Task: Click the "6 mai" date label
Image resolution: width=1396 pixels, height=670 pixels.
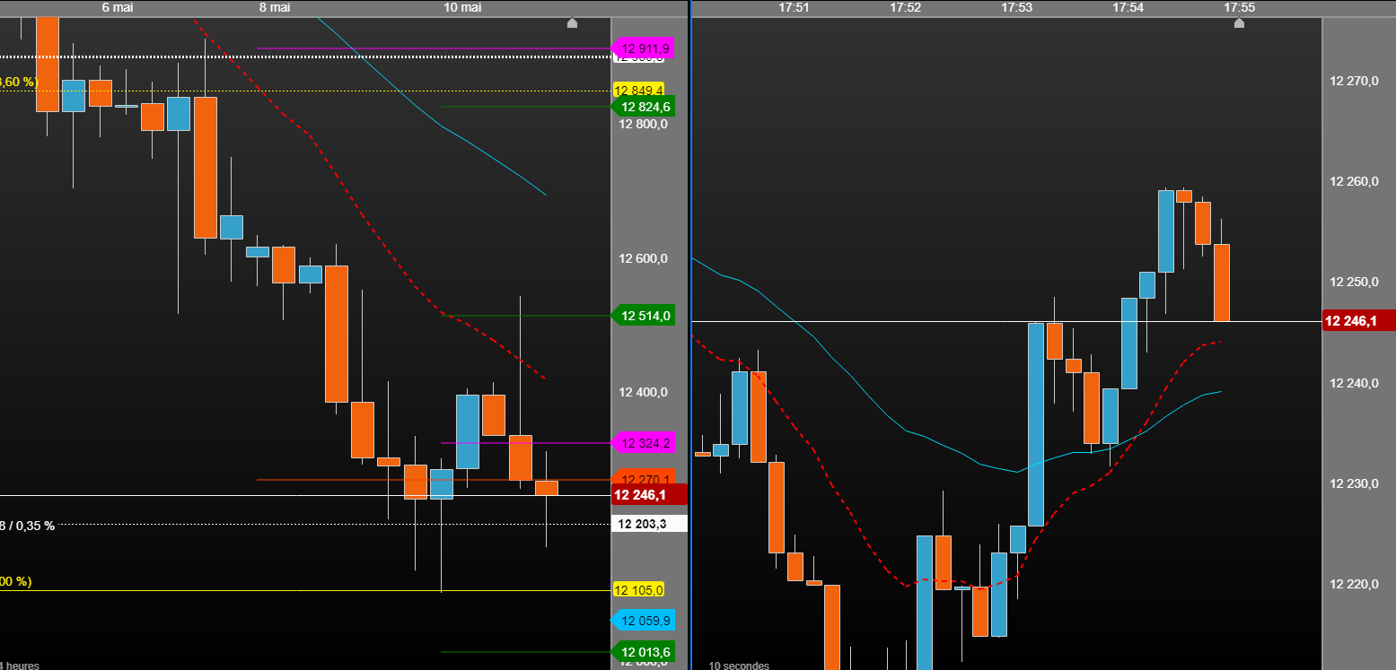Action: (117, 7)
